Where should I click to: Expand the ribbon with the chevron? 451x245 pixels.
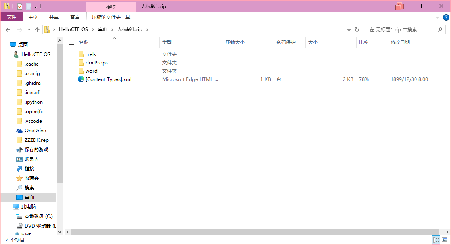[438, 17]
